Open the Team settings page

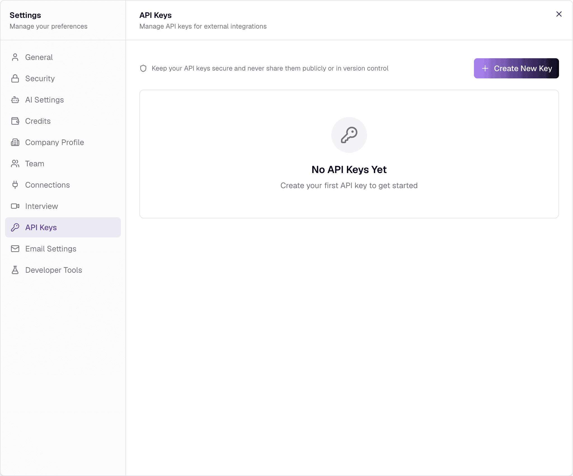pos(63,164)
